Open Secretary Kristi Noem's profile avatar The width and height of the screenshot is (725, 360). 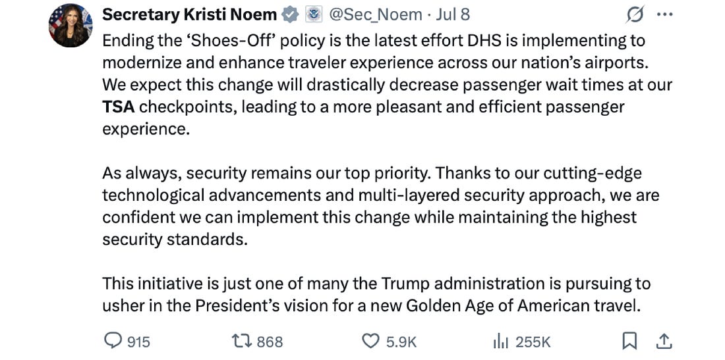tap(71, 26)
